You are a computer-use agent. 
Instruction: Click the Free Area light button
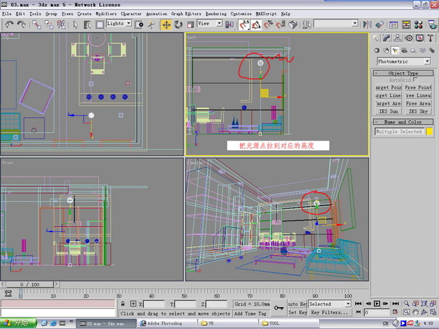pyautogui.click(x=418, y=103)
